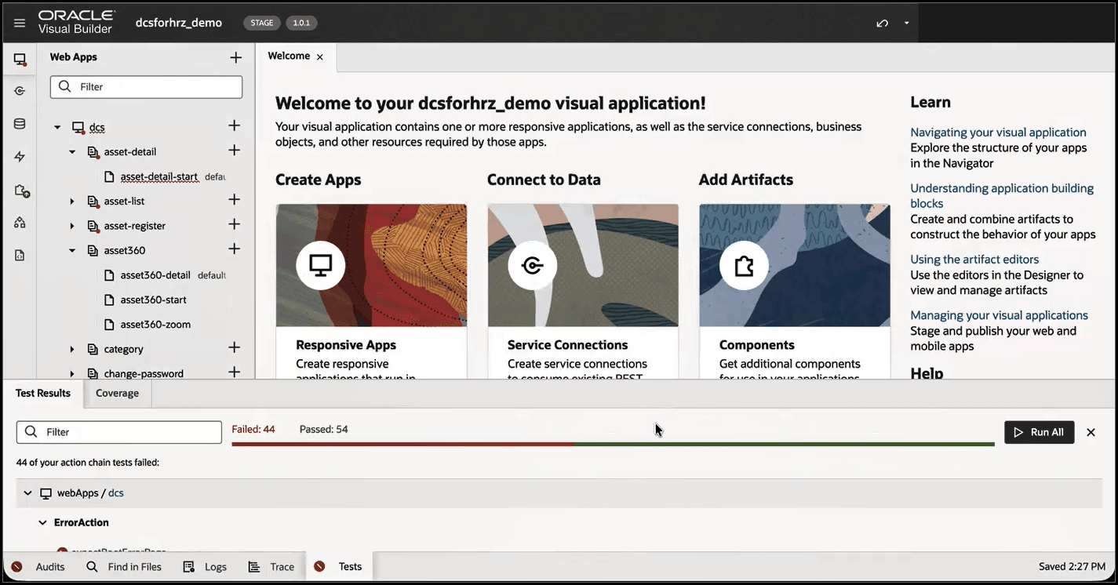Image resolution: width=1118 pixels, height=585 pixels.
Task: Open Managing your visual applications link
Action: coord(999,315)
